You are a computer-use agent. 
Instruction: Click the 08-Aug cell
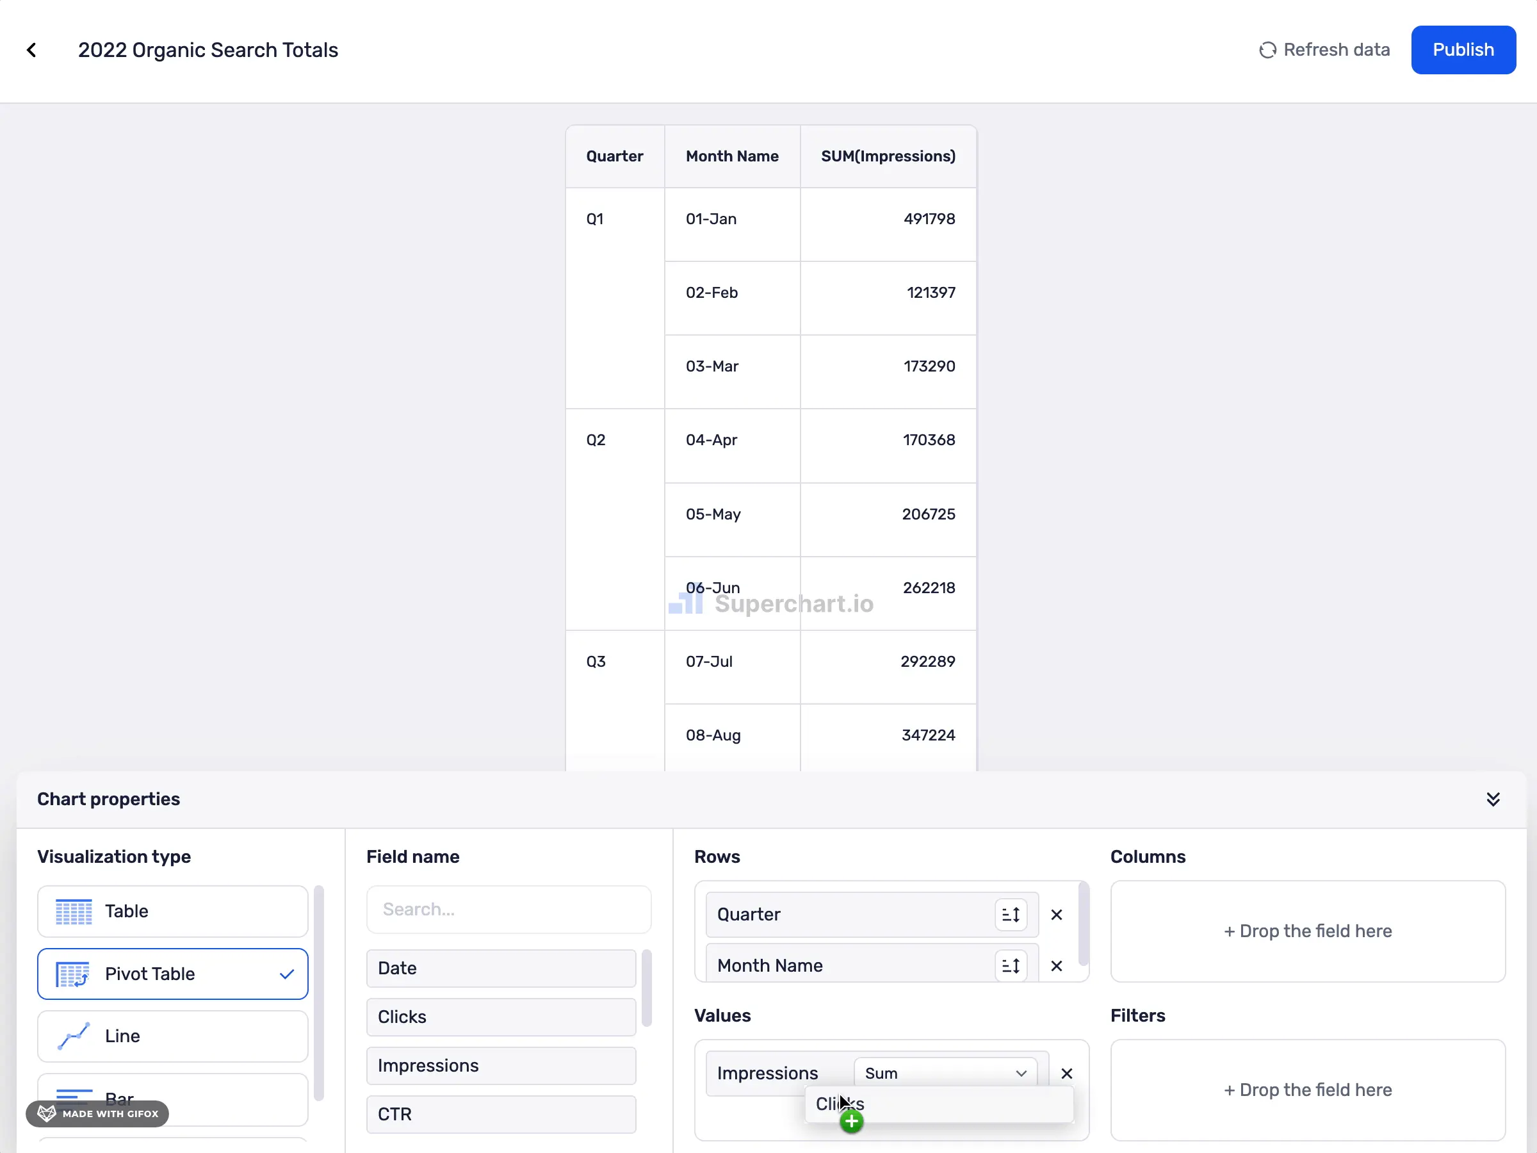tap(731, 737)
